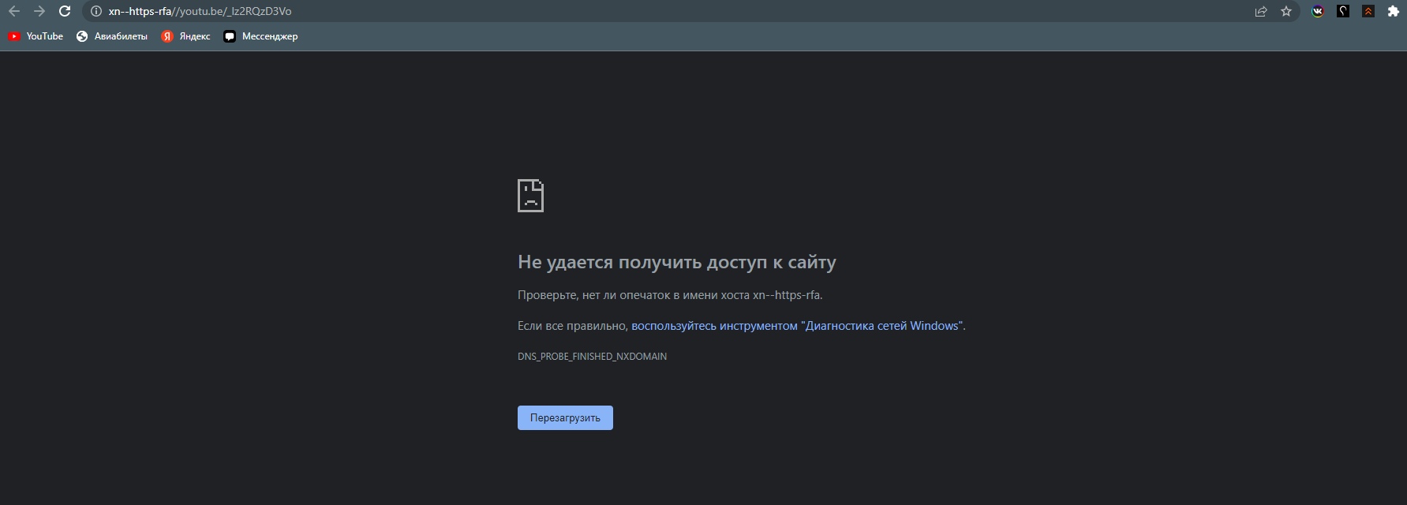Click the browser back arrow
Viewport: 1407px width, 505px height.
tap(14, 11)
